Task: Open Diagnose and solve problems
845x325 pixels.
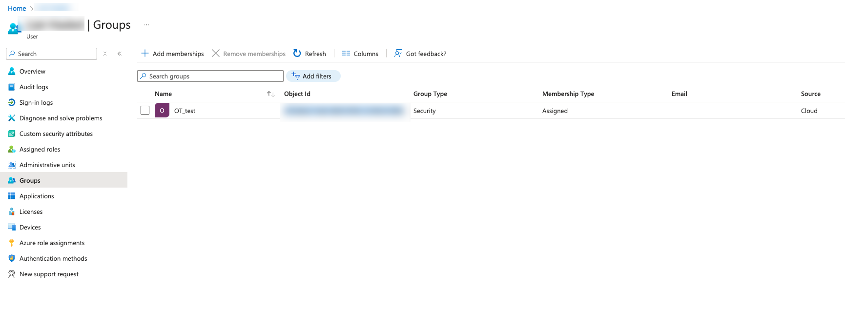Action: click(61, 118)
